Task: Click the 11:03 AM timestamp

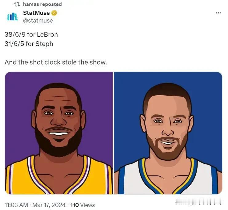Action: pos(16,205)
